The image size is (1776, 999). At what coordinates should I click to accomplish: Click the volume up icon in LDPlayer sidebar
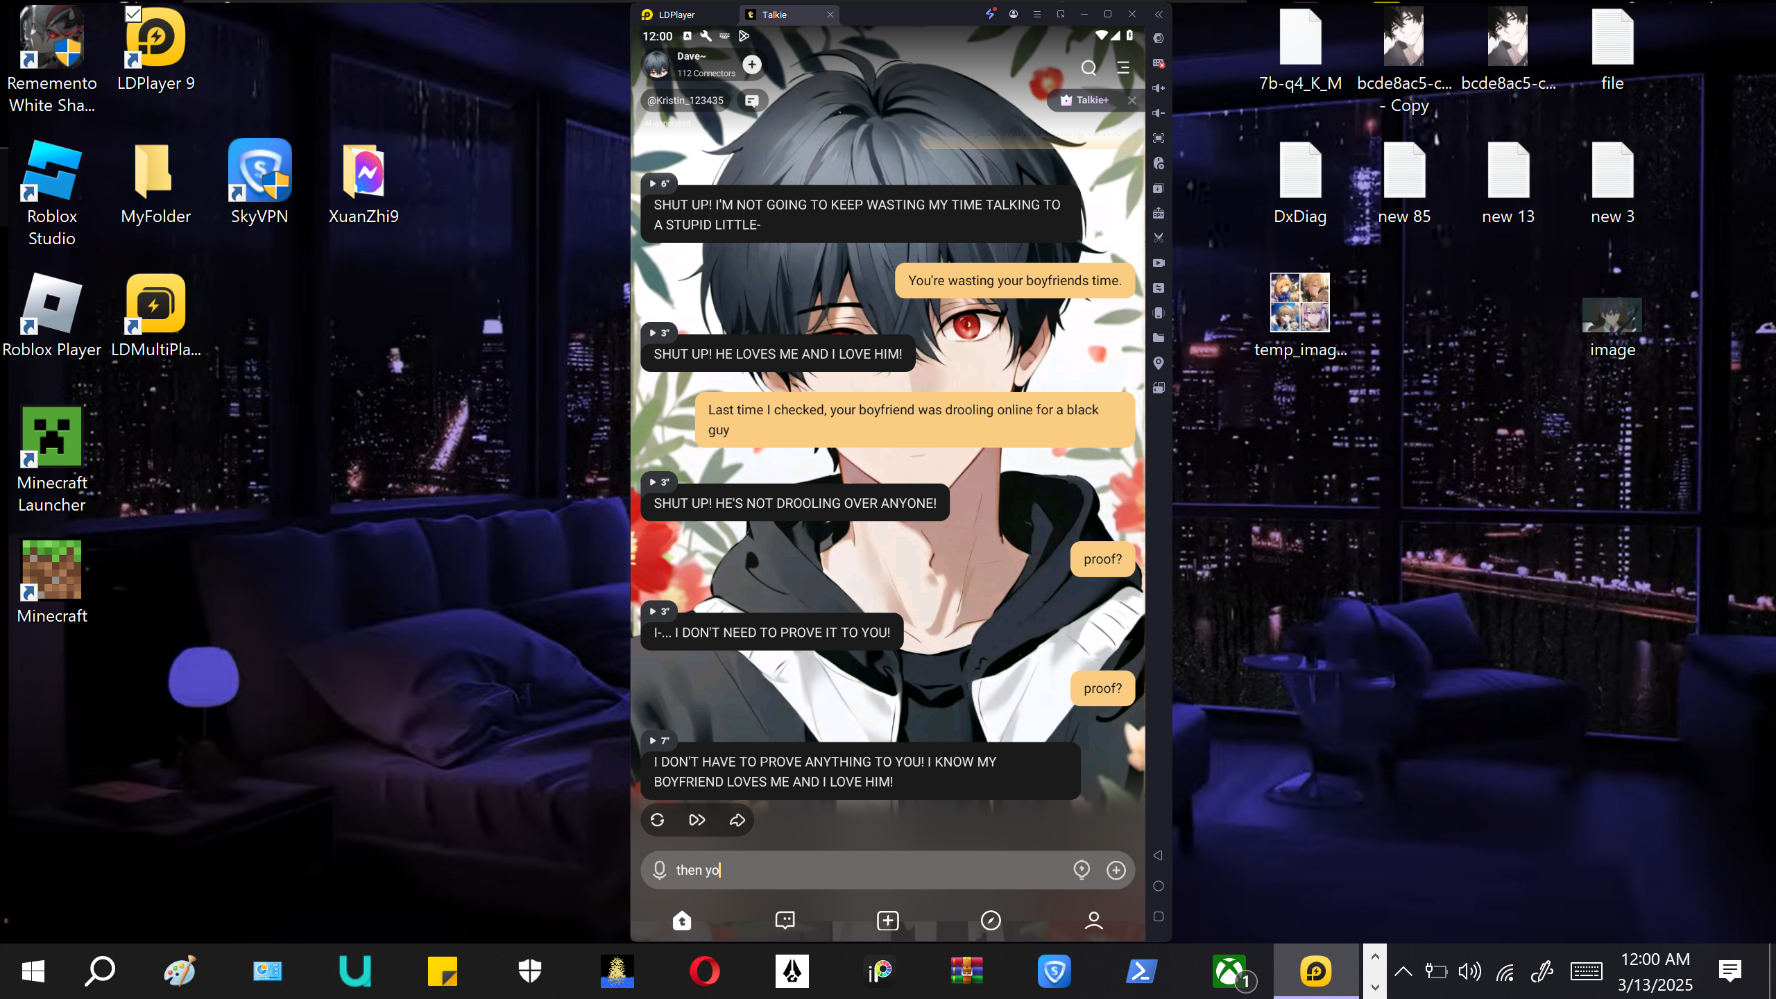pyautogui.click(x=1158, y=89)
